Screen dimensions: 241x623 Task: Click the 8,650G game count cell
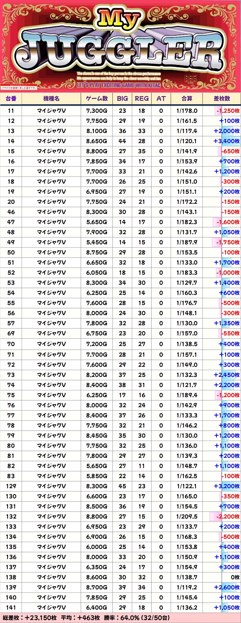(97, 141)
